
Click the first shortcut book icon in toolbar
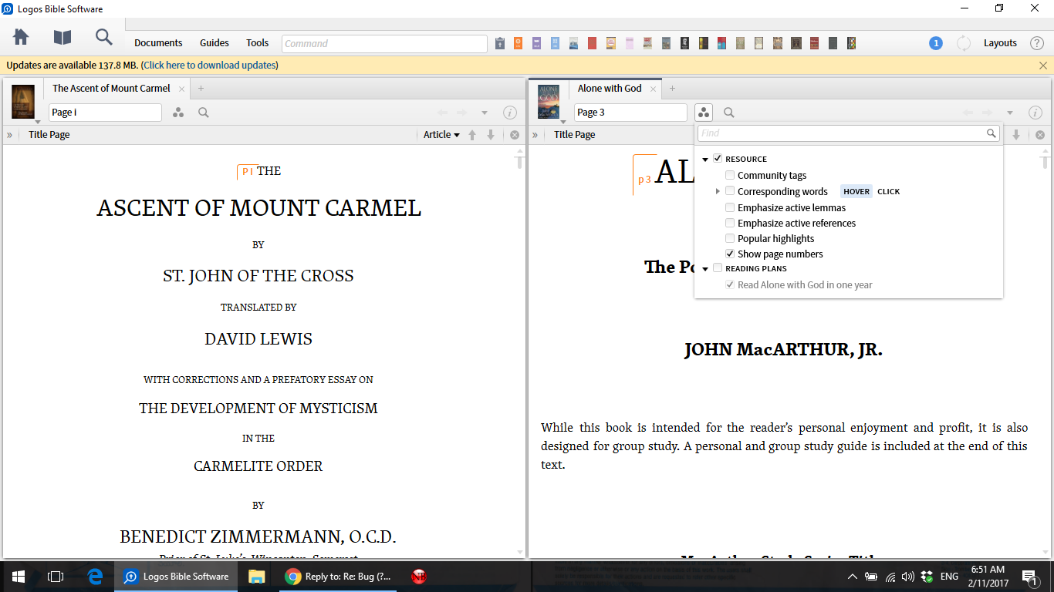click(x=500, y=43)
